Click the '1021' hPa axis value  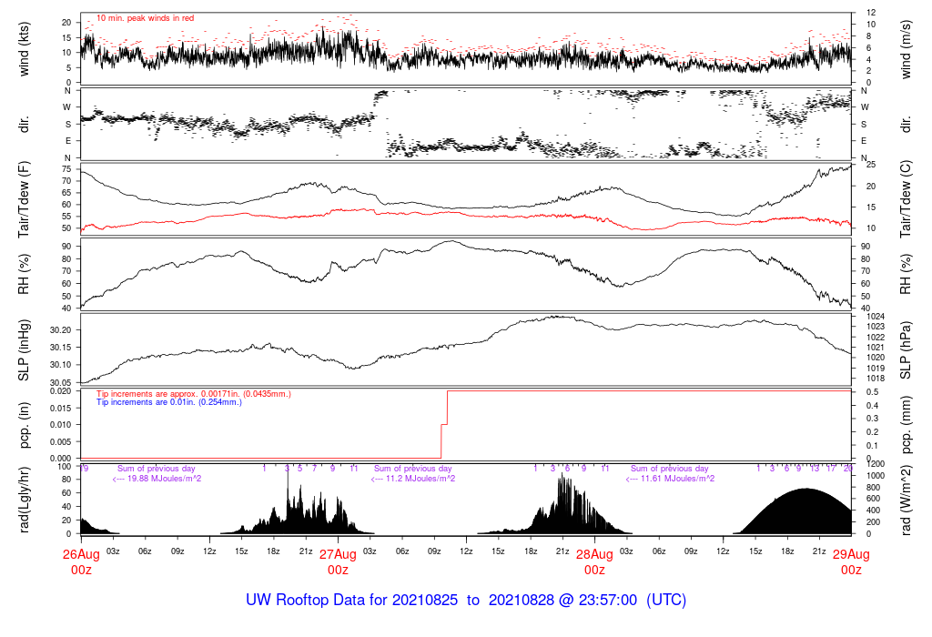tap(876, 348)
